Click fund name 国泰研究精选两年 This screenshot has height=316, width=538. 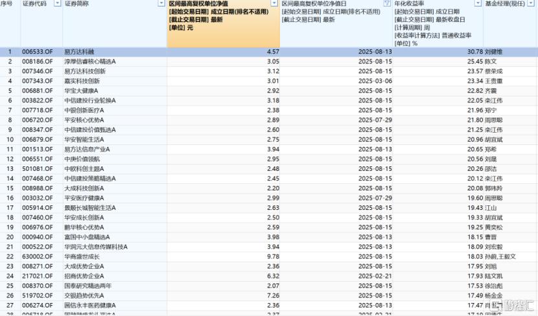click(88, 286)
